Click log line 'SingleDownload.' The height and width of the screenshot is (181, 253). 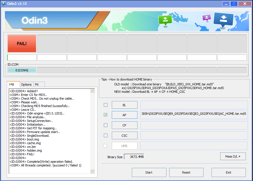pyautogui.click(x=29, y=136)
